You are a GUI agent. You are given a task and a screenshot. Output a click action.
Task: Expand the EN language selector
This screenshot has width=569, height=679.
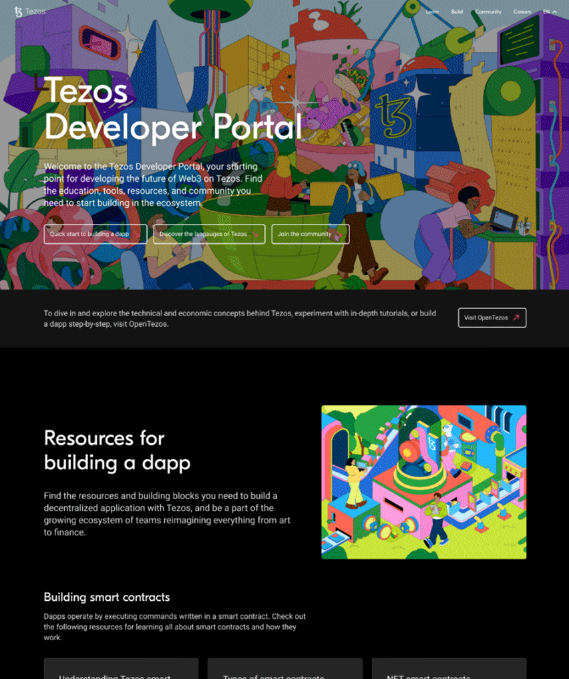click(550, 11)
